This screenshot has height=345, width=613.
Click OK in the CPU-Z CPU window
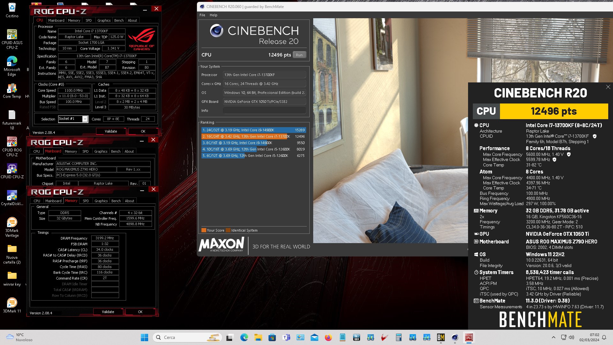point(143,131)
